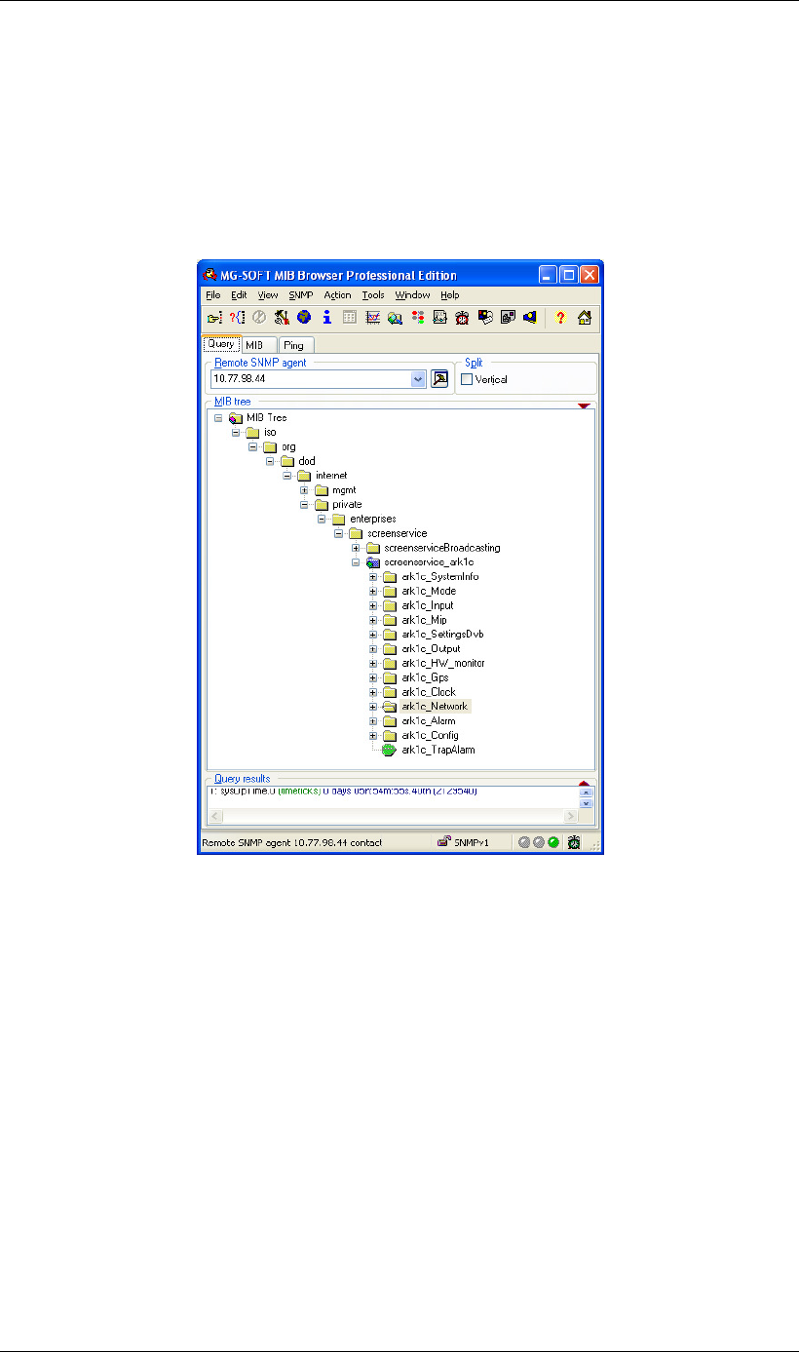The width and height of the screenshot is (799, 1352).
Task: Click the MIB Tree root icon
Action: pyautogui.click(x=236, y=417)
